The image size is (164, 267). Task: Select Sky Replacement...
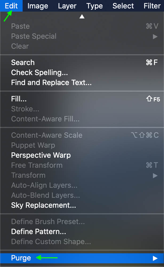pyautogui.click(x=82, y=205)
